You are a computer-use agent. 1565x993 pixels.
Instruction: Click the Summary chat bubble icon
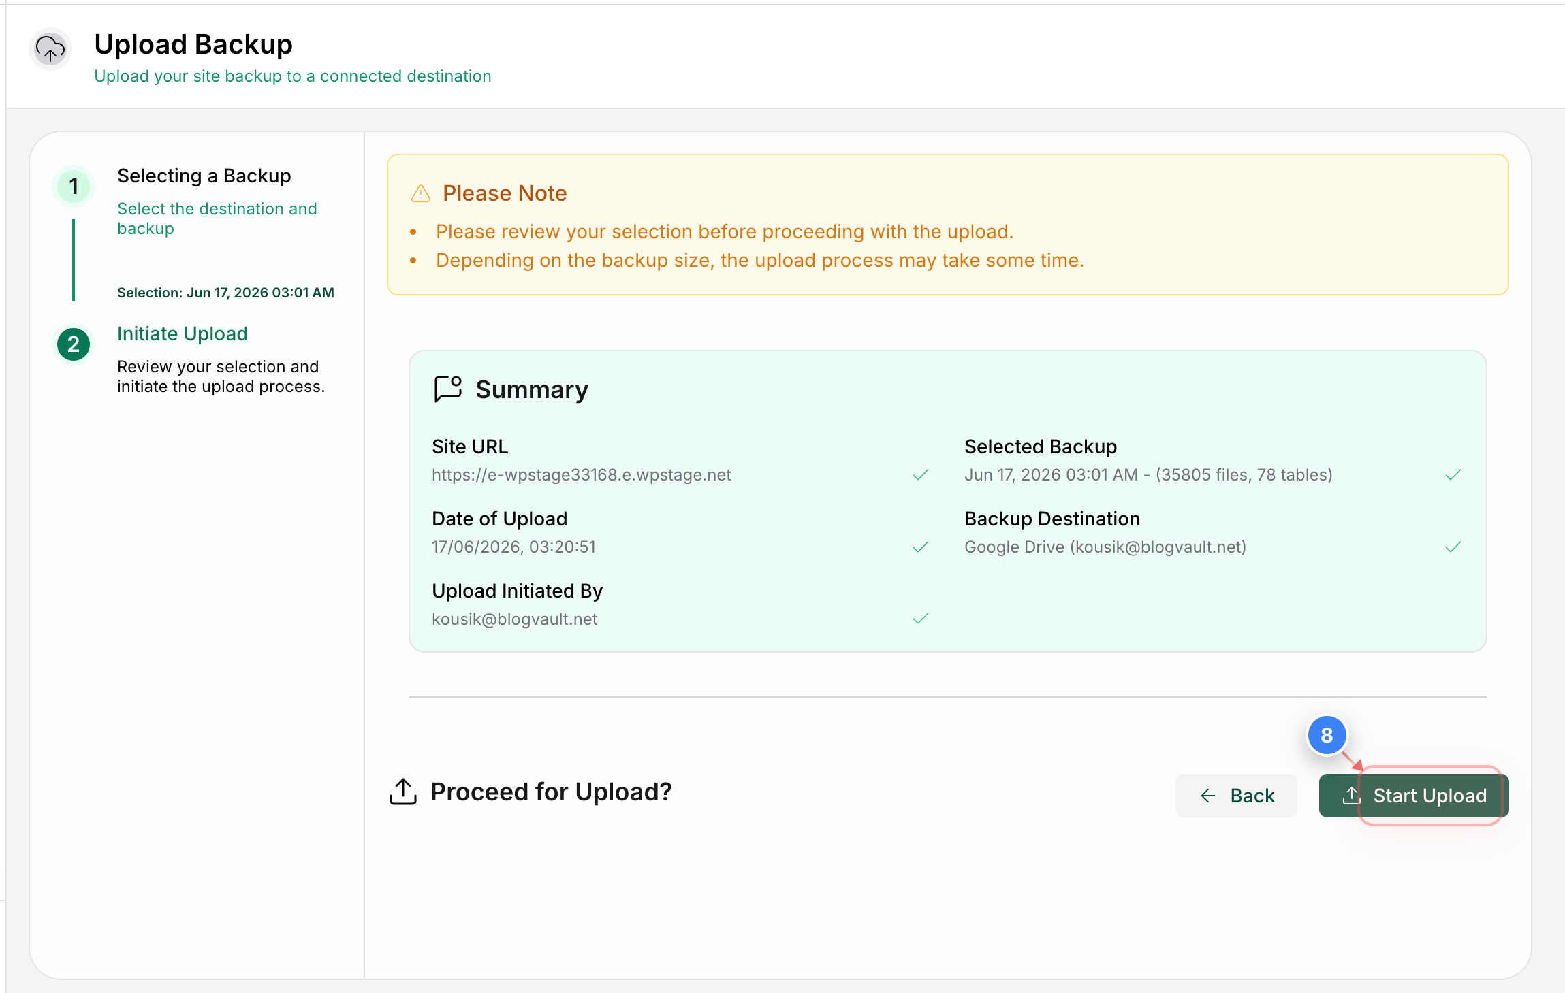pyautogui.click(x=448, y=389)
